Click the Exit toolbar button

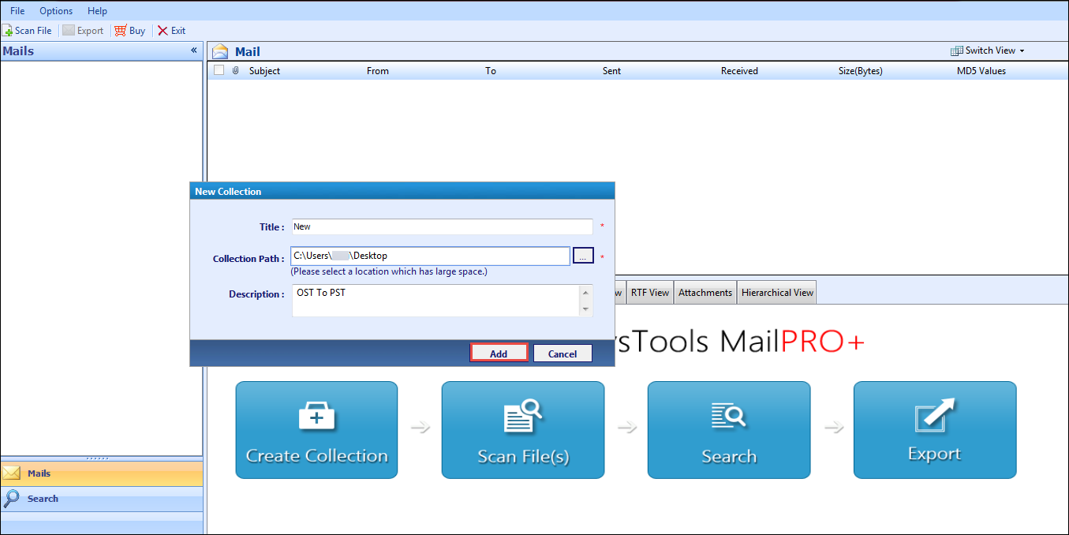pyautogui.click(x=172, y=31)
